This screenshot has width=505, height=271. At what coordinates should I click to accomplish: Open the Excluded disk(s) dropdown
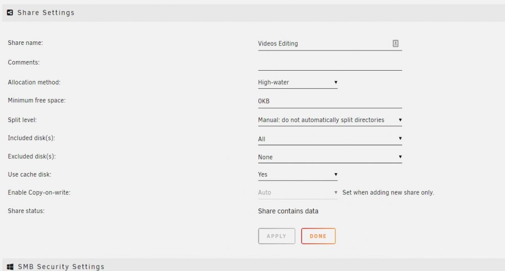[330, 157]
